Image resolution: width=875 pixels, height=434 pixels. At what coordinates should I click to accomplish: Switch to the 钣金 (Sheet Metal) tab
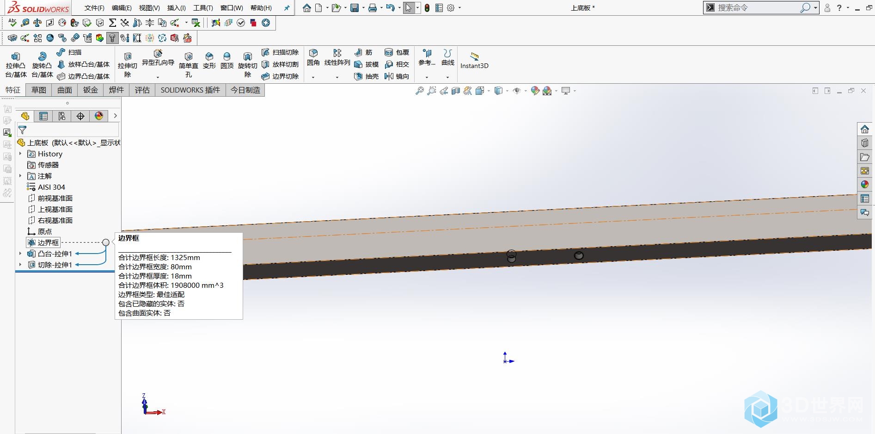click(x=91, y=90)
